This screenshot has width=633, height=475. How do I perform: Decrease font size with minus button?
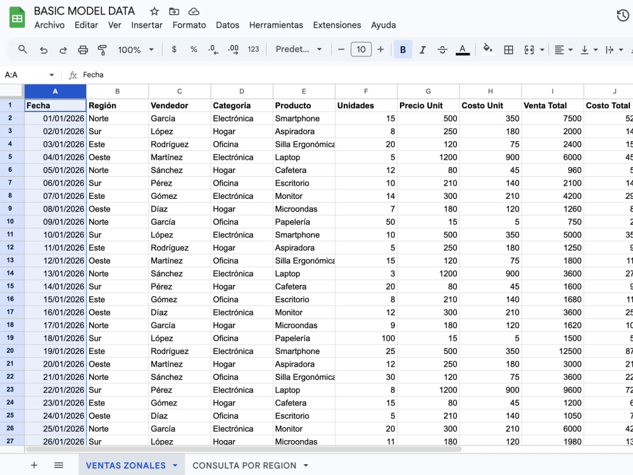coord(341,49)
